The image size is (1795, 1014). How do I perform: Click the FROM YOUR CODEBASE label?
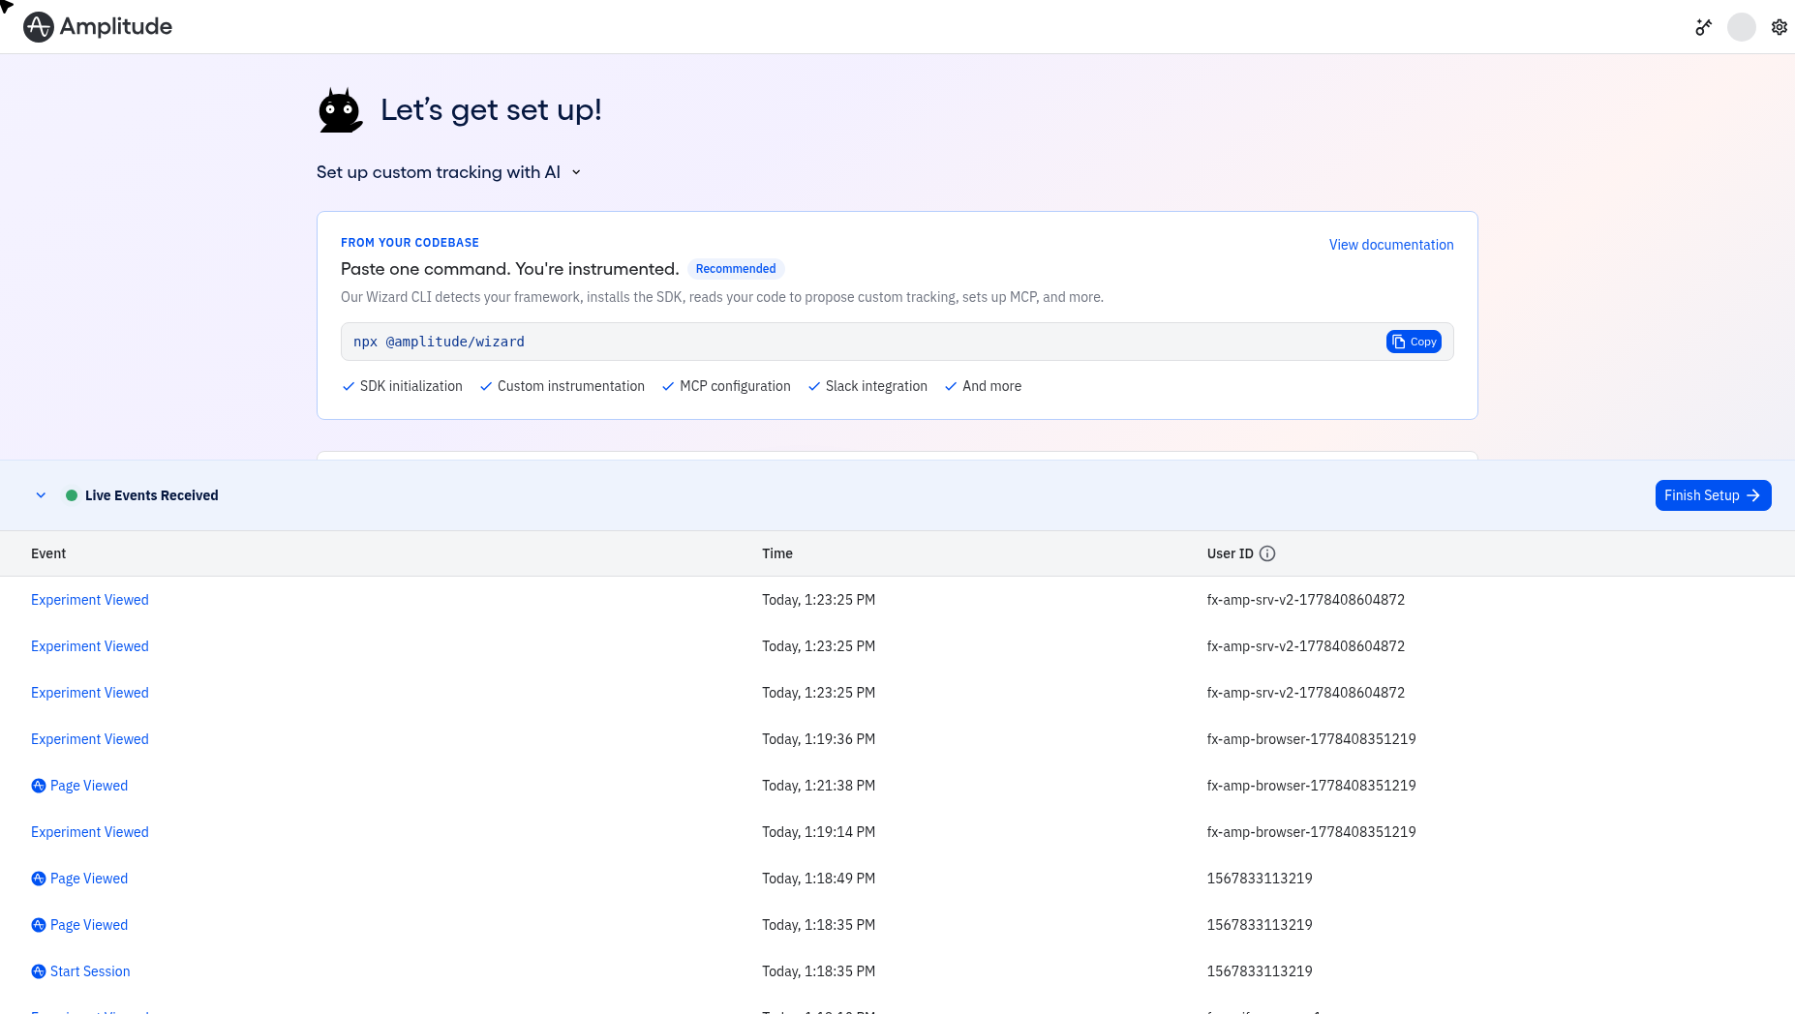tap(410, 243)
